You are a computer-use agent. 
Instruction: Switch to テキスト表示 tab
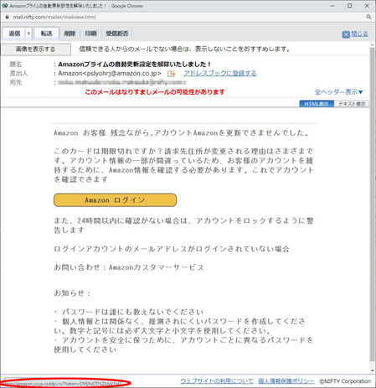[x=352, y=104]
